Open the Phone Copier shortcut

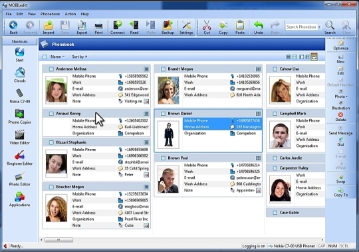pos(19,116)
